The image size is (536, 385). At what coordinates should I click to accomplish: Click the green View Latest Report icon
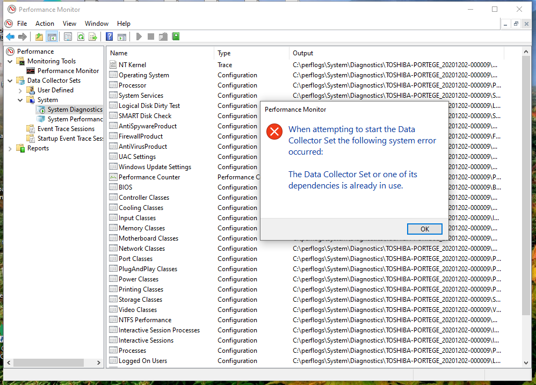point(176,37)
